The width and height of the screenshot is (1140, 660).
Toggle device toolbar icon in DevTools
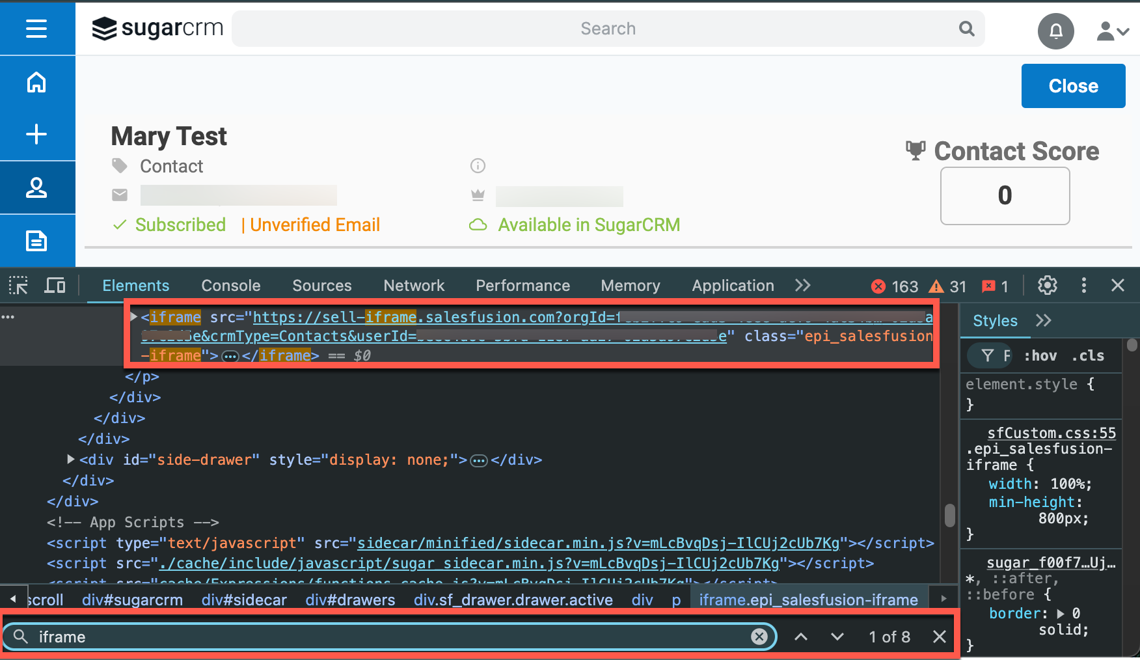click(x=55, y=285)
